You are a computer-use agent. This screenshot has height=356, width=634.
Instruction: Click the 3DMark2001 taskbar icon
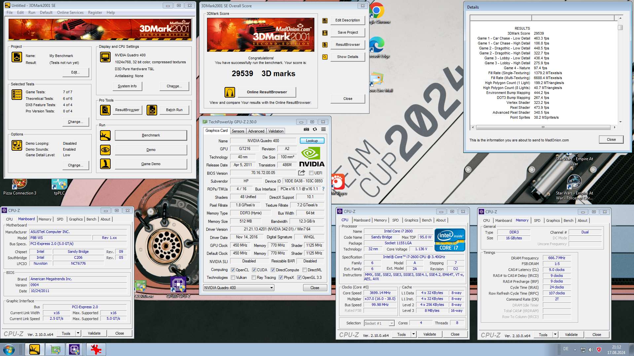[35, 349]
